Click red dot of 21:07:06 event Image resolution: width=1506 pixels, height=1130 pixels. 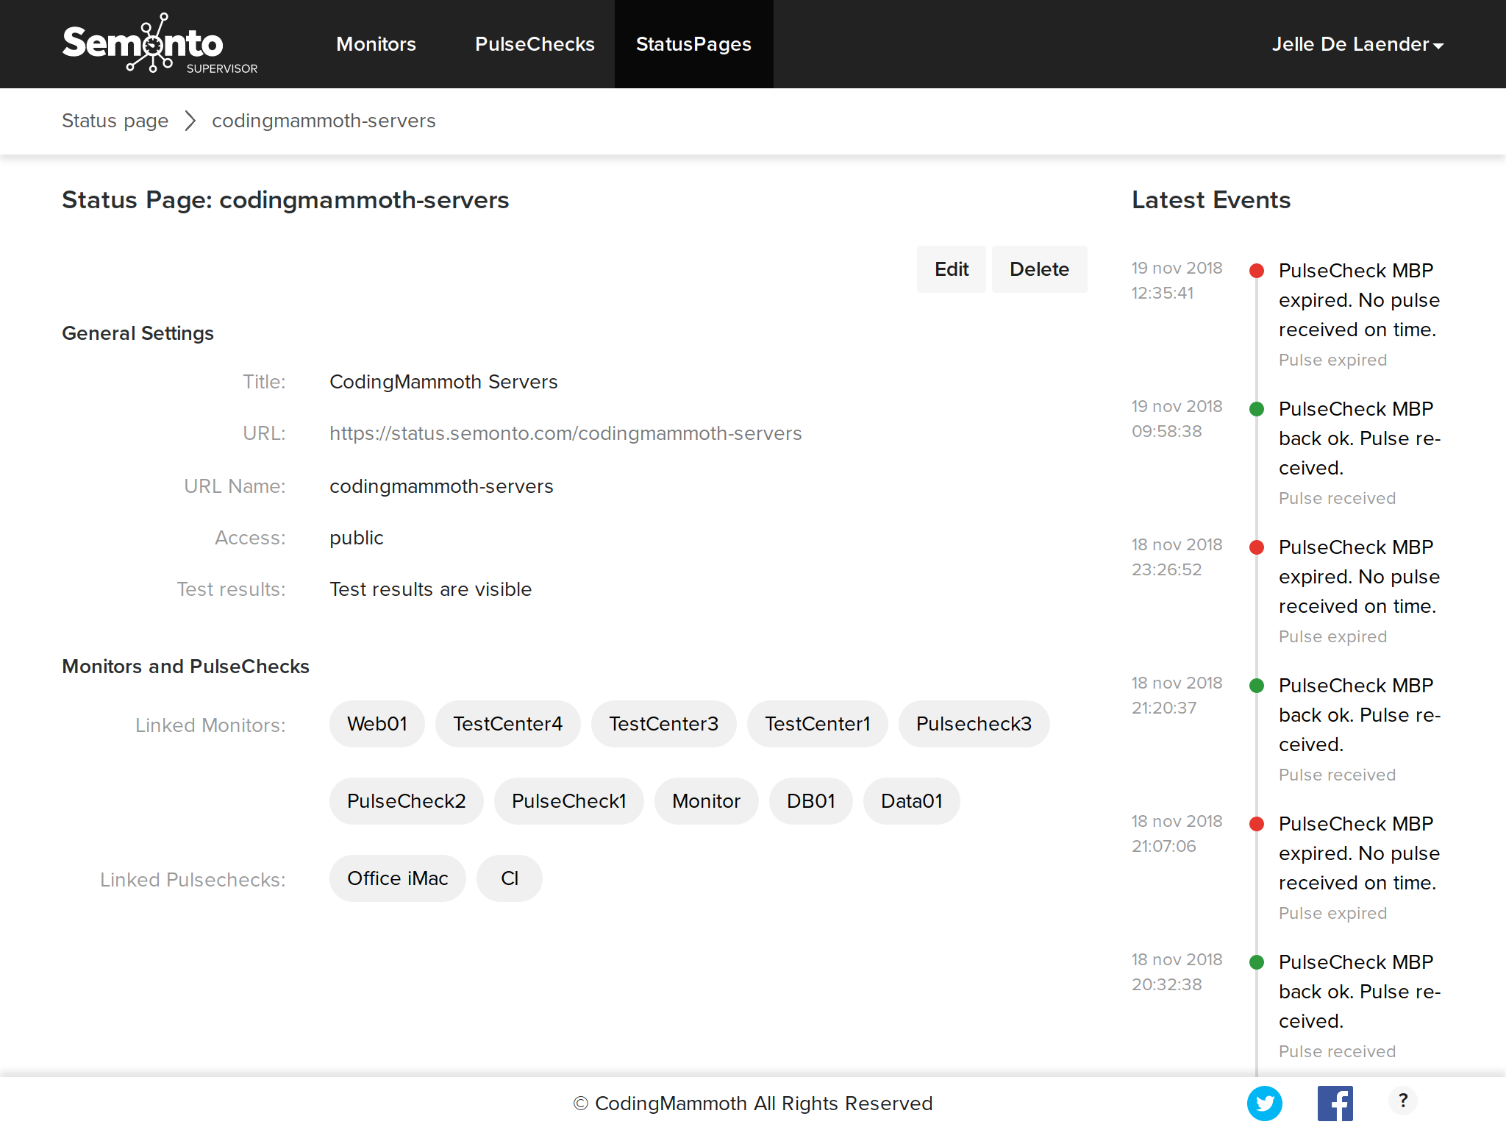pyautogui.click(x=1257, y=824)
